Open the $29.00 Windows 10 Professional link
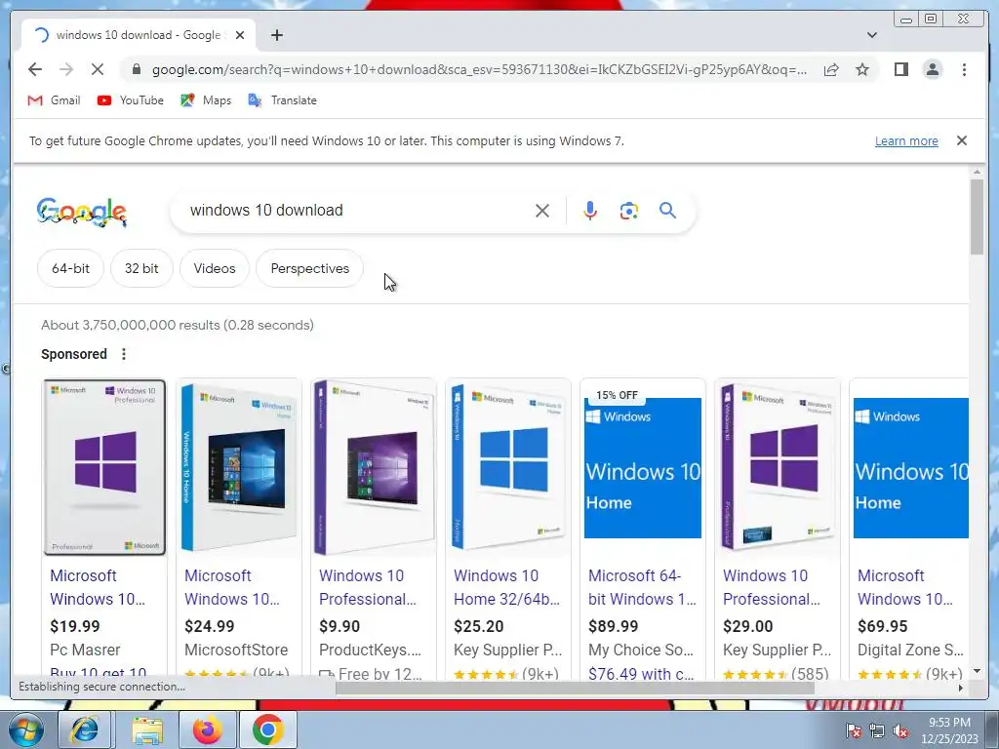Screen dimensions: 999x749 tap(772, 587)
